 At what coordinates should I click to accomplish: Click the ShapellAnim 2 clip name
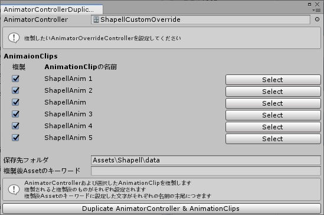(x=68, y=90)
